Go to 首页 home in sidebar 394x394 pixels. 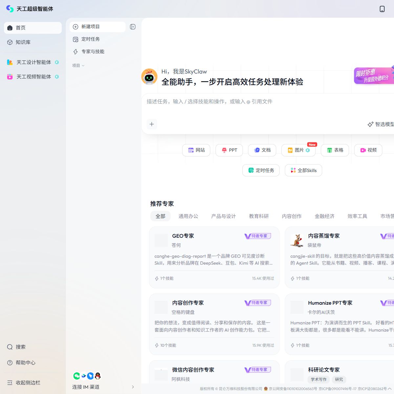click(x=33, y=28)
